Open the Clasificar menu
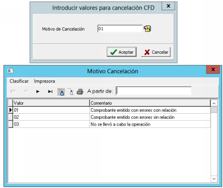 point(19,81)
